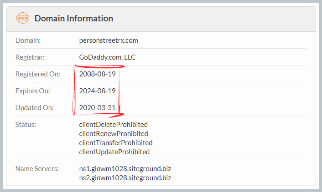Click name server ns2.giowm1028.siteground.biz

[125, 177]
